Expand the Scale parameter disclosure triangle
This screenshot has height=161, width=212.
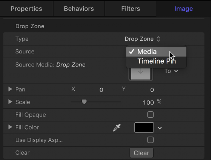[10, 102]
